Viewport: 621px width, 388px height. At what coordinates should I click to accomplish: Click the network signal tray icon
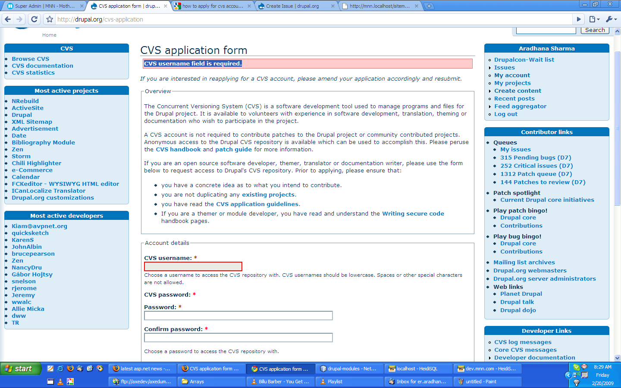576,375
